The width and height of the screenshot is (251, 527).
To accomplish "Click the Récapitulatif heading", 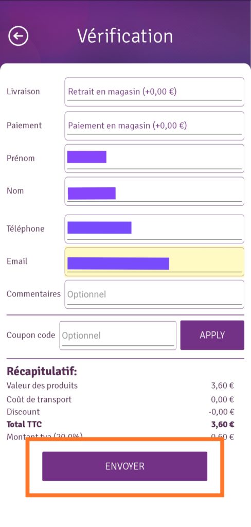I will pyautogui.click(x=42, y=372).
